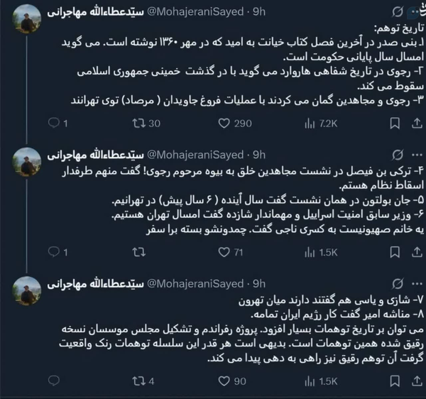The image size is (426, 399).
Task: Repost the first tweet with 30 reposts
Action: pyautogui.click(x=139, y=124)
